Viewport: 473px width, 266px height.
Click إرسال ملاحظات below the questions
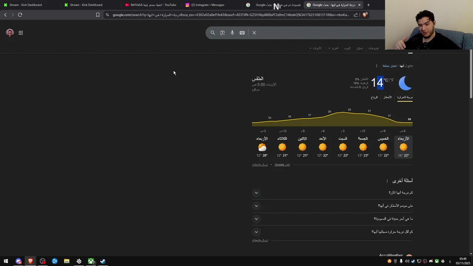260,240
